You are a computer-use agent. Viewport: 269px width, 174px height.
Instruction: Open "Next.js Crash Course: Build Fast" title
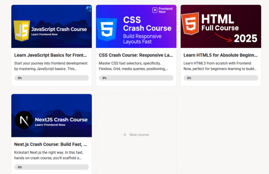pyautogui.click(x=51, y=144)
